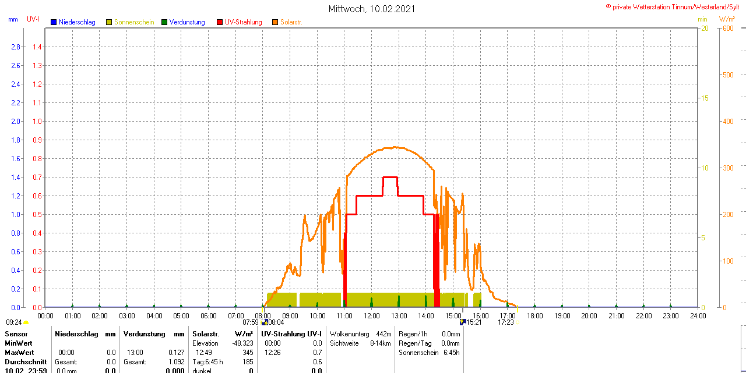The image size is (746, 373).
Task: Click the red UV-Strahlung legend square
Action: click(x=220, y=22)
